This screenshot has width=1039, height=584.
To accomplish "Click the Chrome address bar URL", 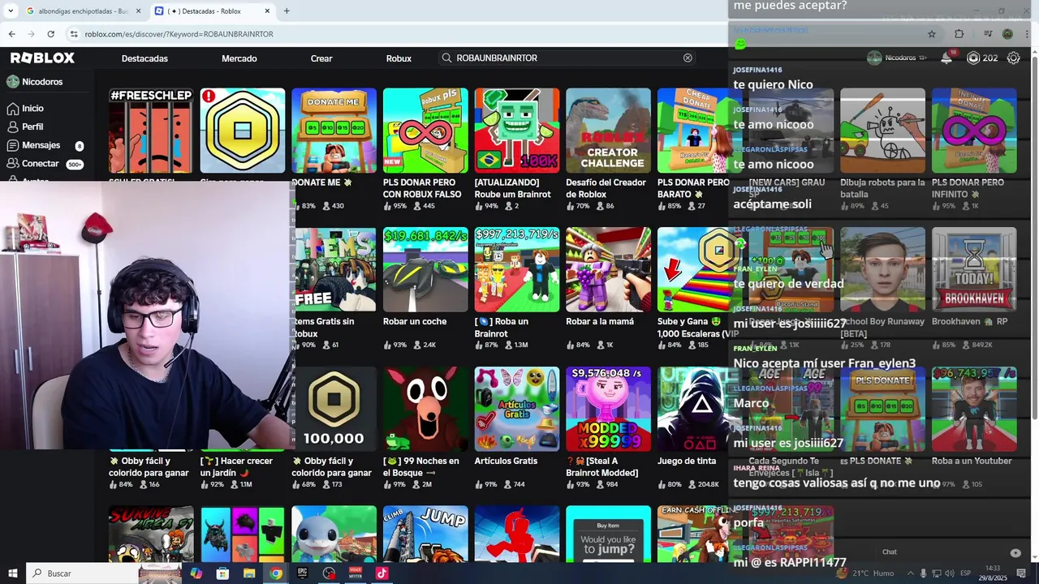I will (179, 34).
